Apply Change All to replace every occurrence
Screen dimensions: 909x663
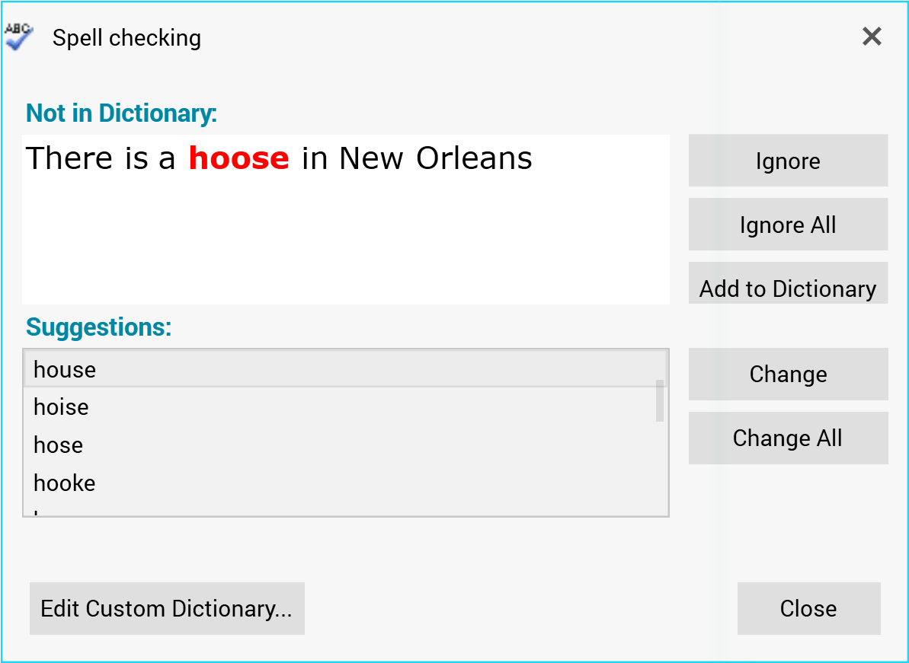[788, 438]
